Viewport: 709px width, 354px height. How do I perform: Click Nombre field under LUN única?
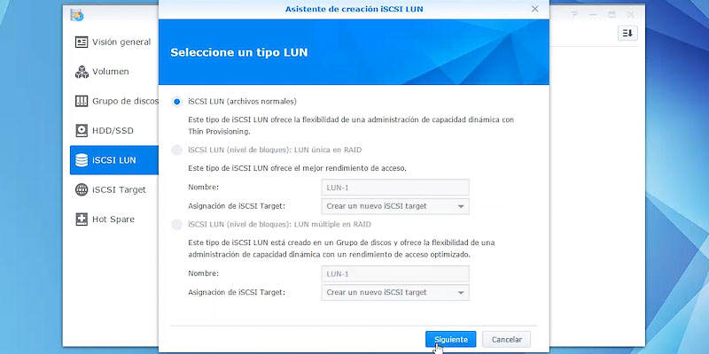[395, 188]
